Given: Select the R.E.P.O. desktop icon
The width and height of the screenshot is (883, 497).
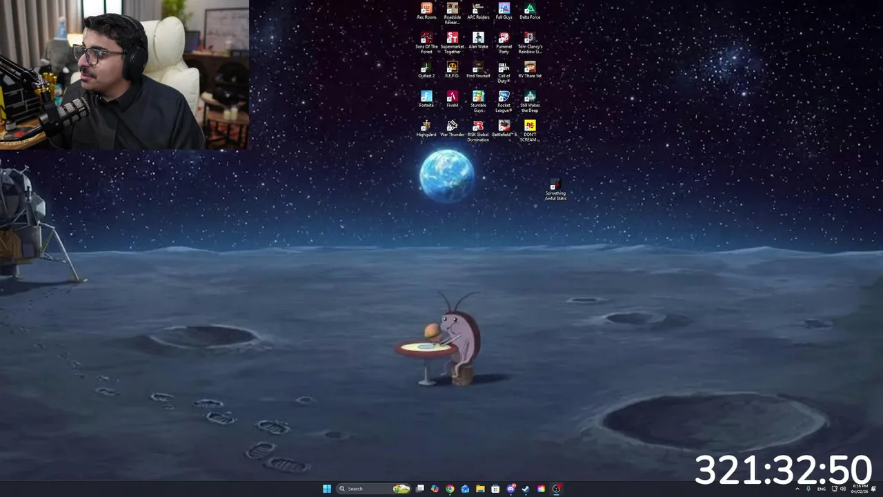Looking at the screenshot, I should (453, 70).
